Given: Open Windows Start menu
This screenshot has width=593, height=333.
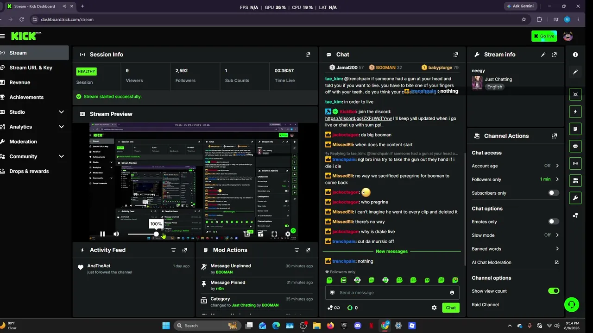Looking at the screenshot, I should pyautogui.click(x=166, y=326).
